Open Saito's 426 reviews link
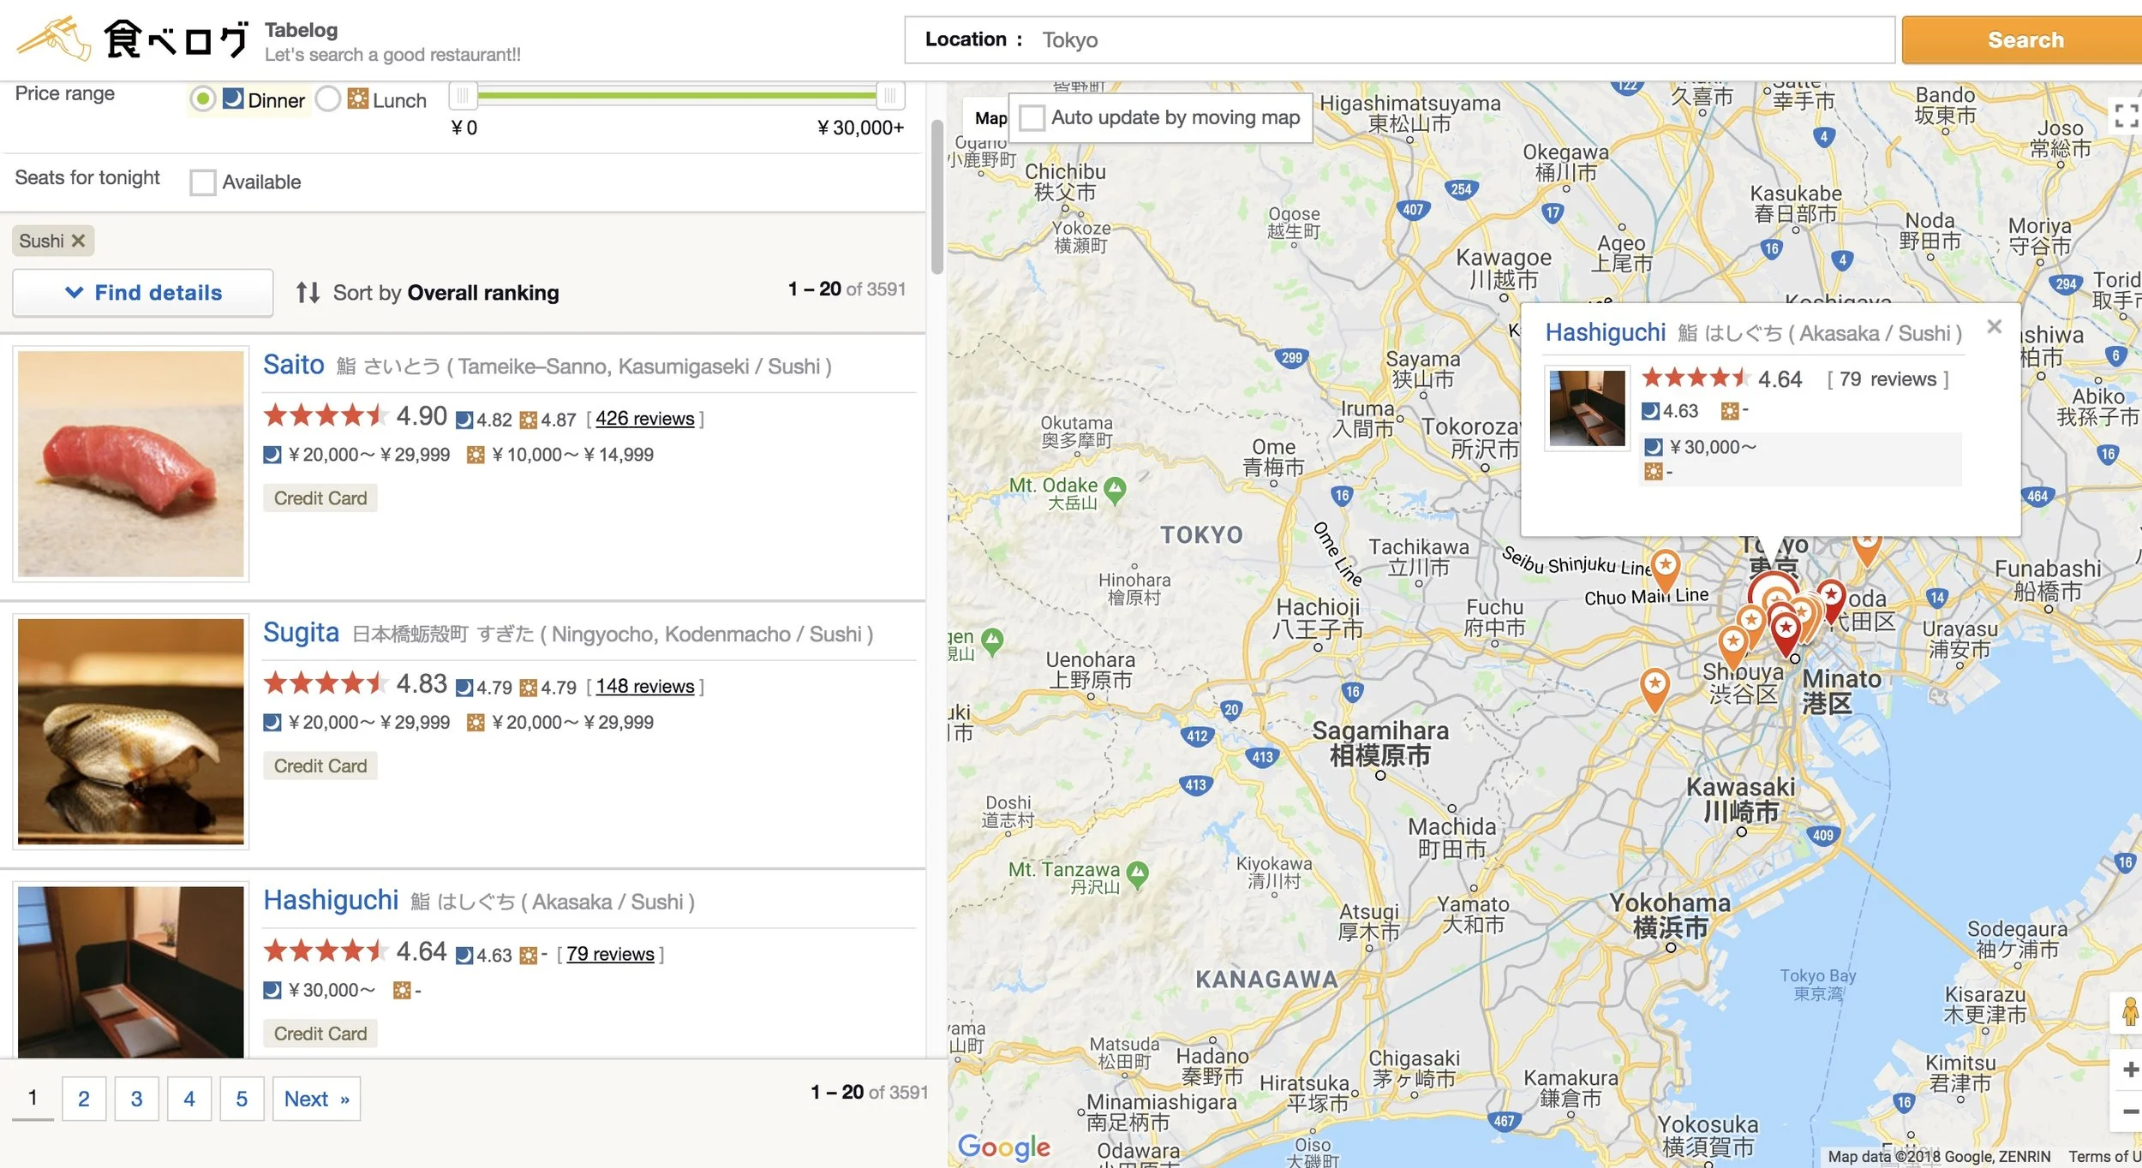The width and height of the screenshot is (2142, 1168). [644, 419]
